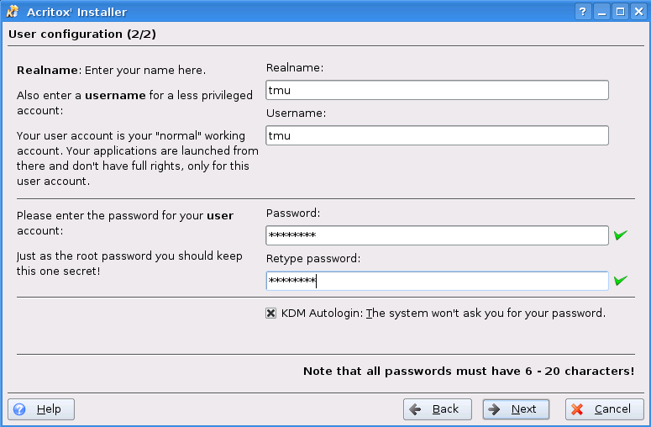Minimize the installer window
651x427 pixels.
pos(601,12)
